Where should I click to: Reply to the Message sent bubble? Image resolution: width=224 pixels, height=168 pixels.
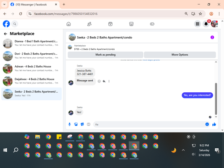pos(104,81)
